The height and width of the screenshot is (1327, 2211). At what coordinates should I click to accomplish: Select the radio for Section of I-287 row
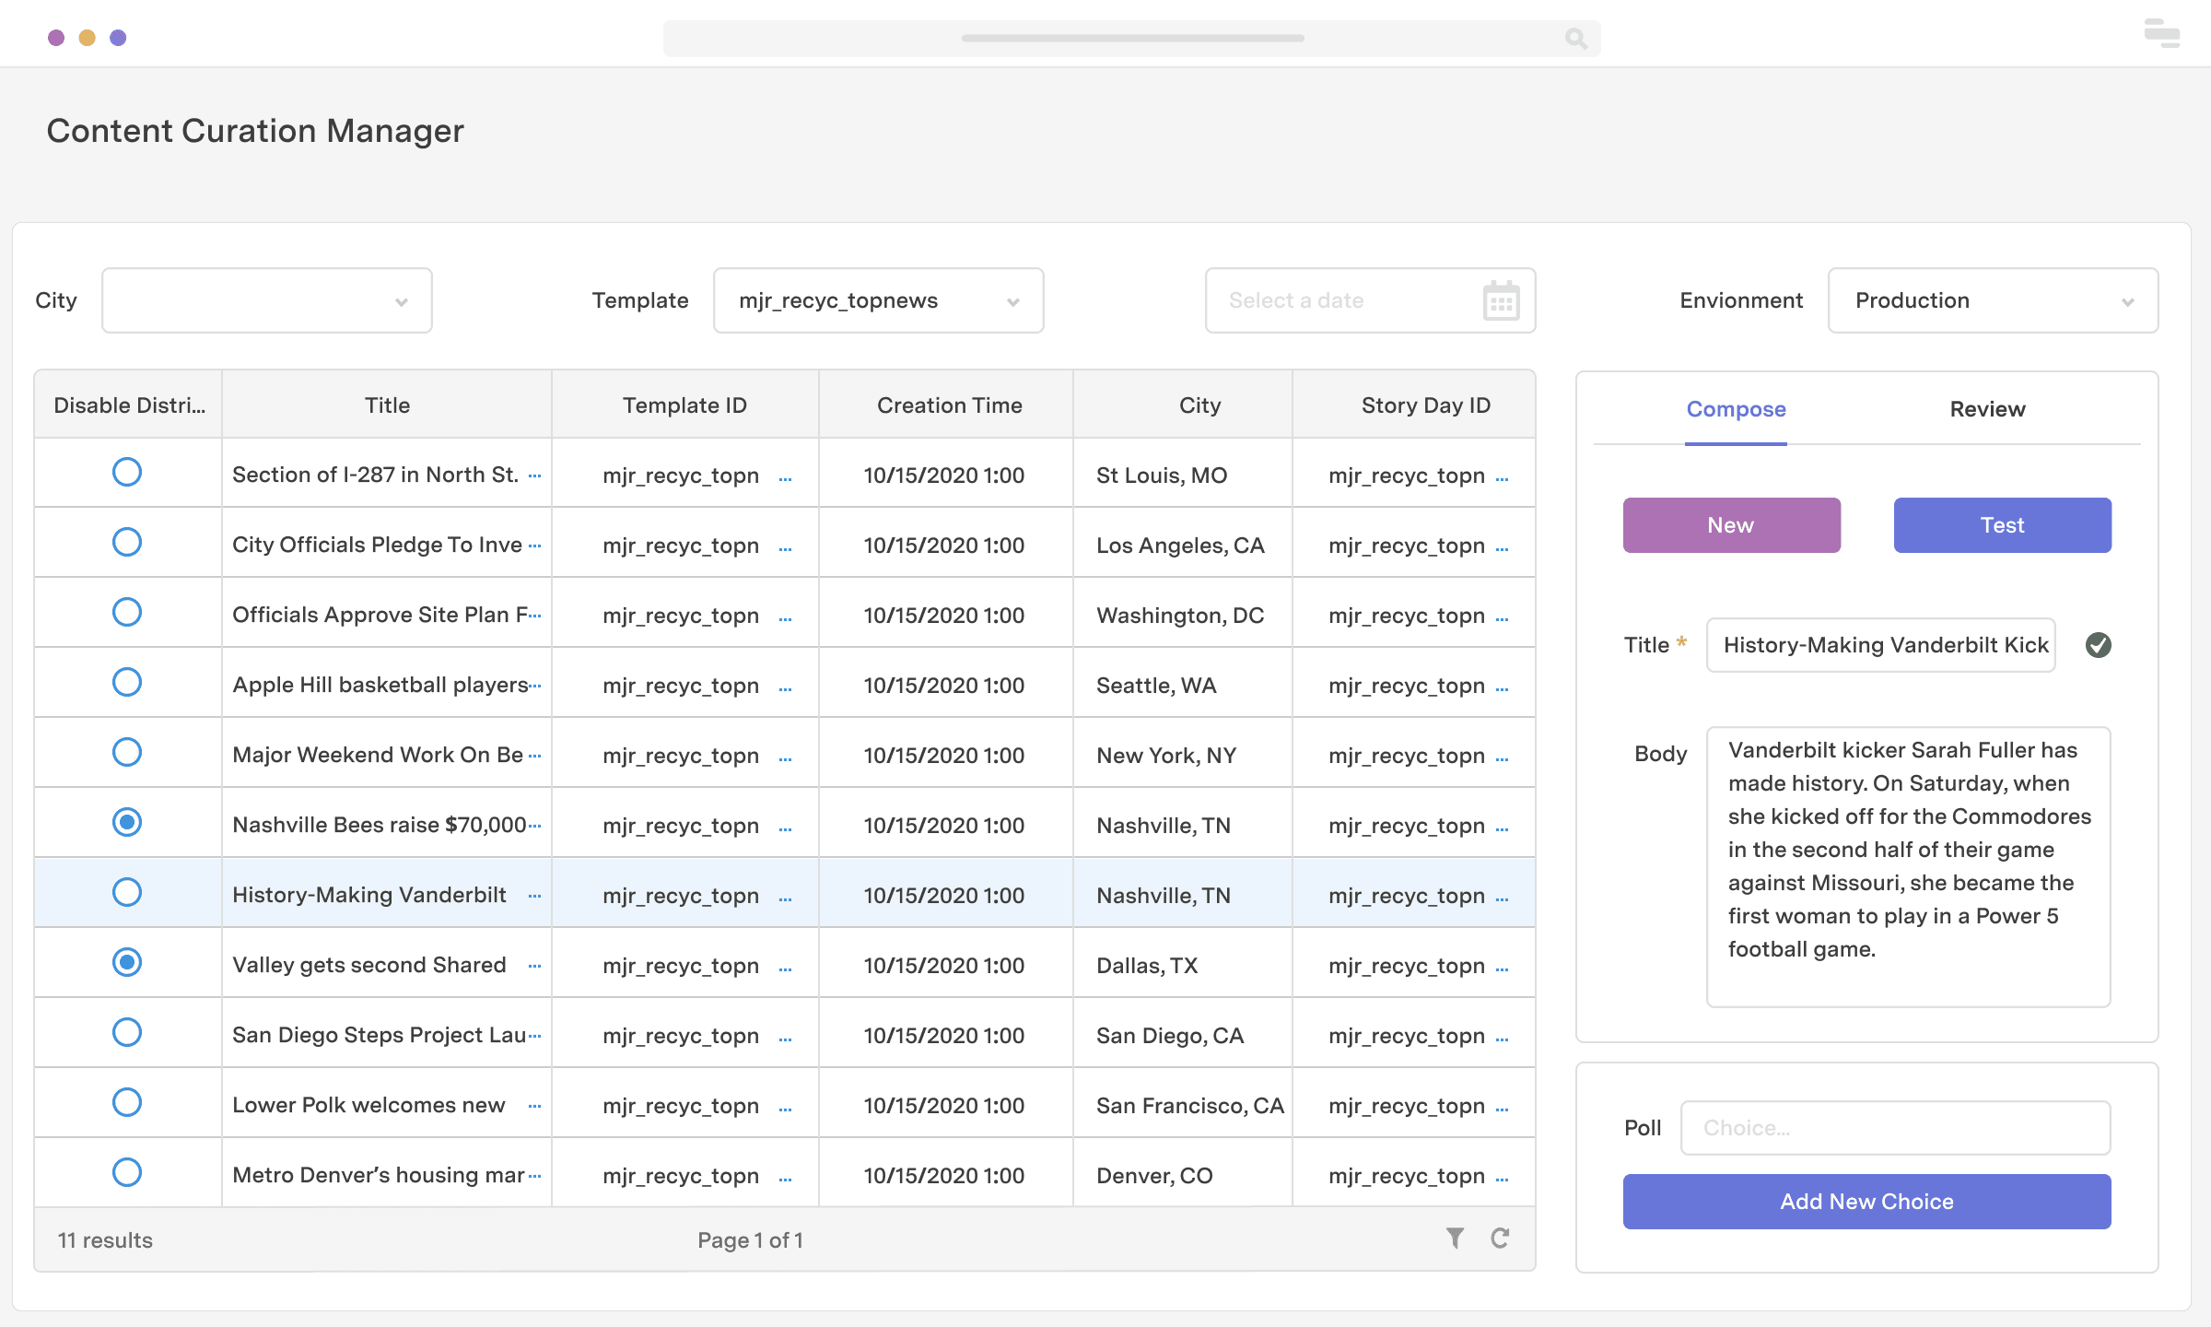coord(127,472)
